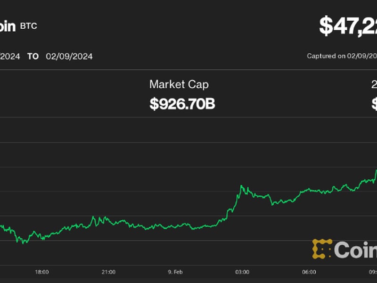Viewport: 377px width, 283px height.
Task: Click the CoinDesk wordmark text logo
Action: coord(357,250)
